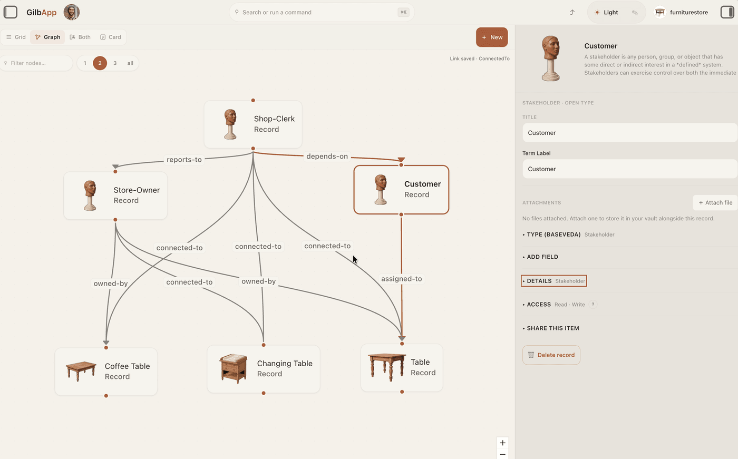This screenshot has width=738, height=459.
Task: Switch to Card view tab
Action: [111, 37]
